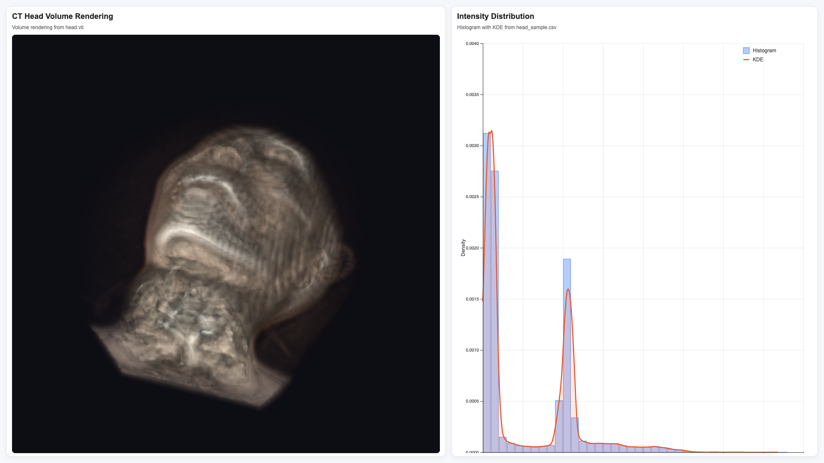Click the 0.0020 y-axis tick label
Screen dimensions: 824x463
[472, 248]
